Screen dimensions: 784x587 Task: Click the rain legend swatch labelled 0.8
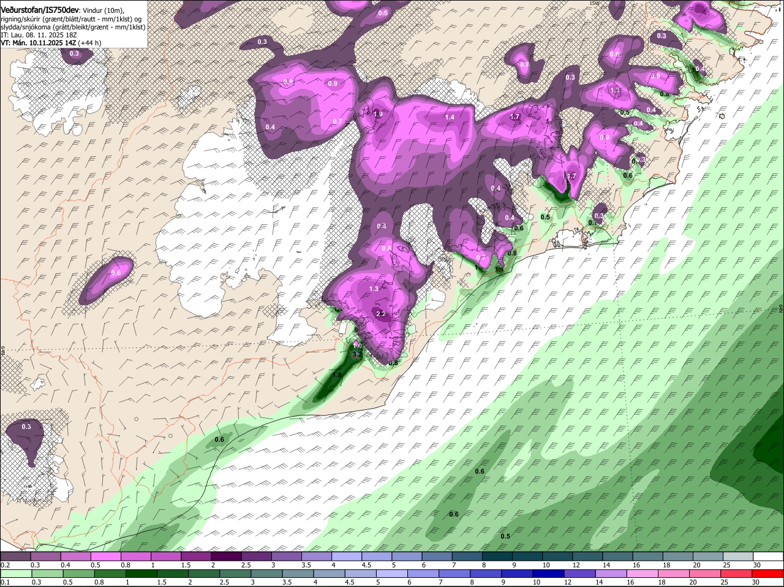point(110,573)
